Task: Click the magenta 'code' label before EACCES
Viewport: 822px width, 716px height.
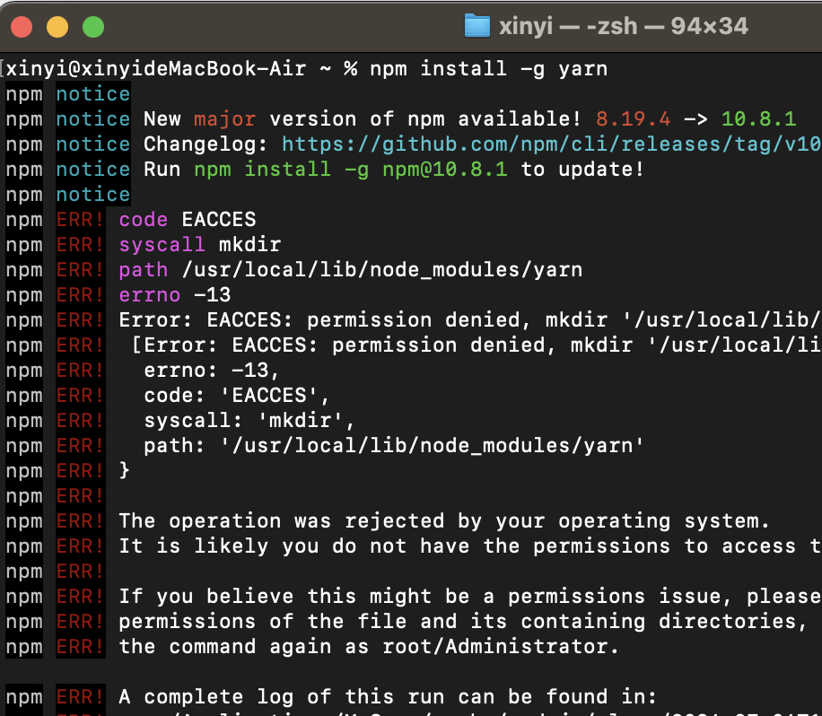Action: 143,220
